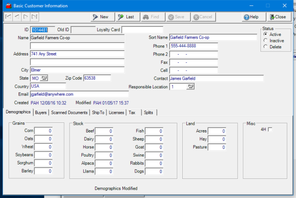Open the Splits tab
Viewport: 296px width, 198px height.
point(148,112)
